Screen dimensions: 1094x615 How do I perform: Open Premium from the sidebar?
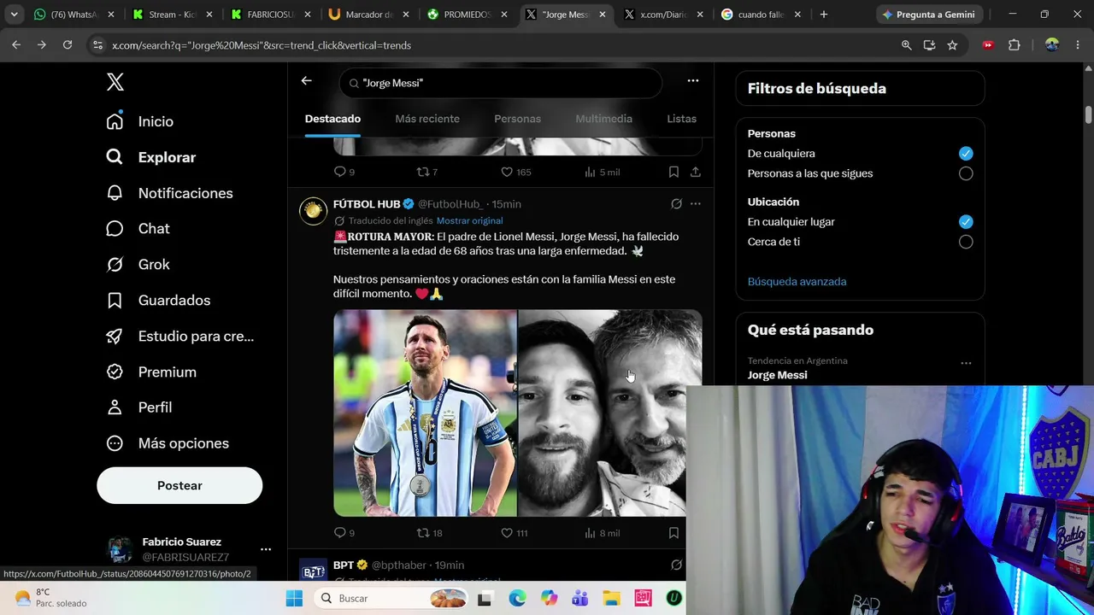click(150, 372)
